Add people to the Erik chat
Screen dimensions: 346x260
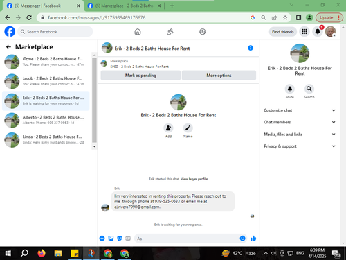168,128
